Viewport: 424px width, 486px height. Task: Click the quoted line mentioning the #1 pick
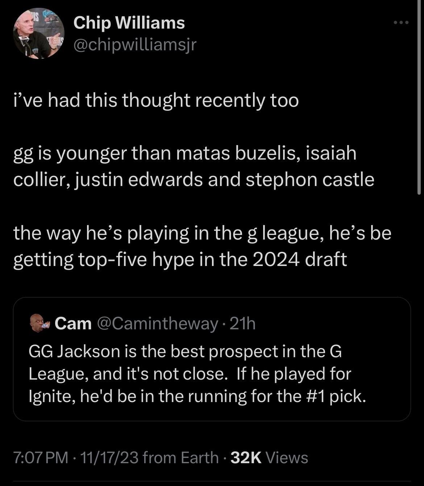(x=197, y=396)
